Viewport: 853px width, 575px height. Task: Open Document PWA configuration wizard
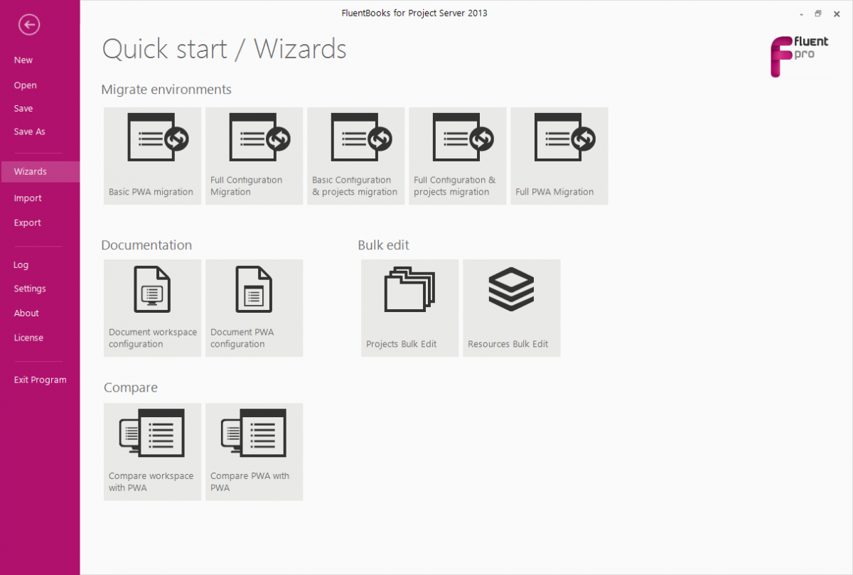pyautogui.click(x=254, y=308)
